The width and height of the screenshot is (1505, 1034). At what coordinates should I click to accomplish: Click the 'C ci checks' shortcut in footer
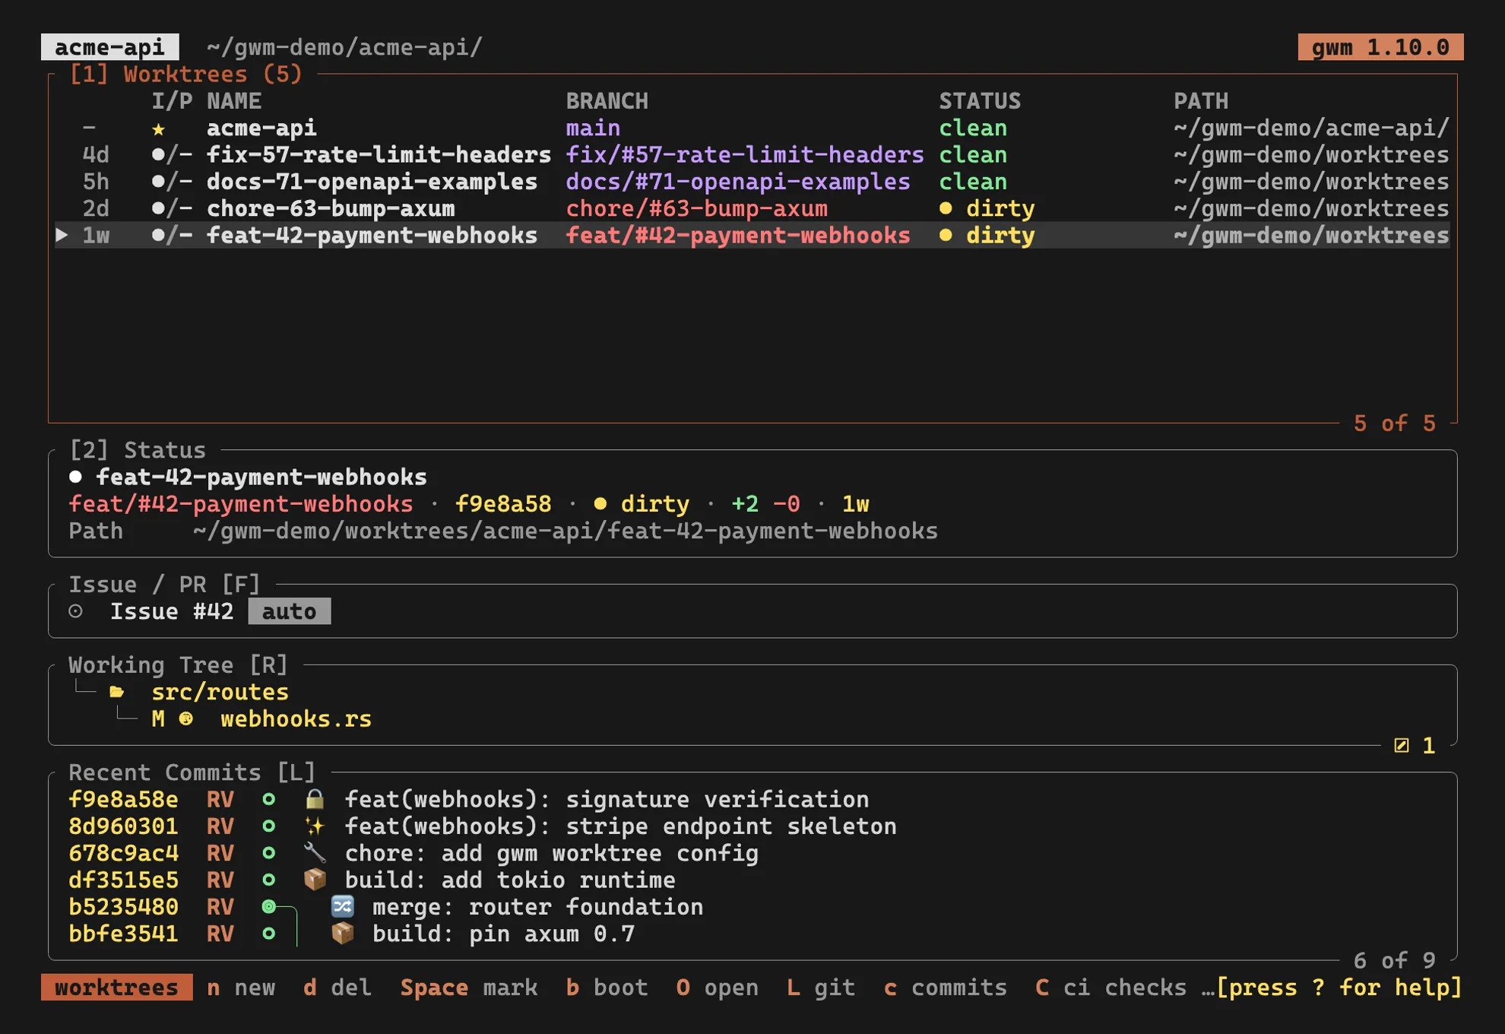[1111, 987]
